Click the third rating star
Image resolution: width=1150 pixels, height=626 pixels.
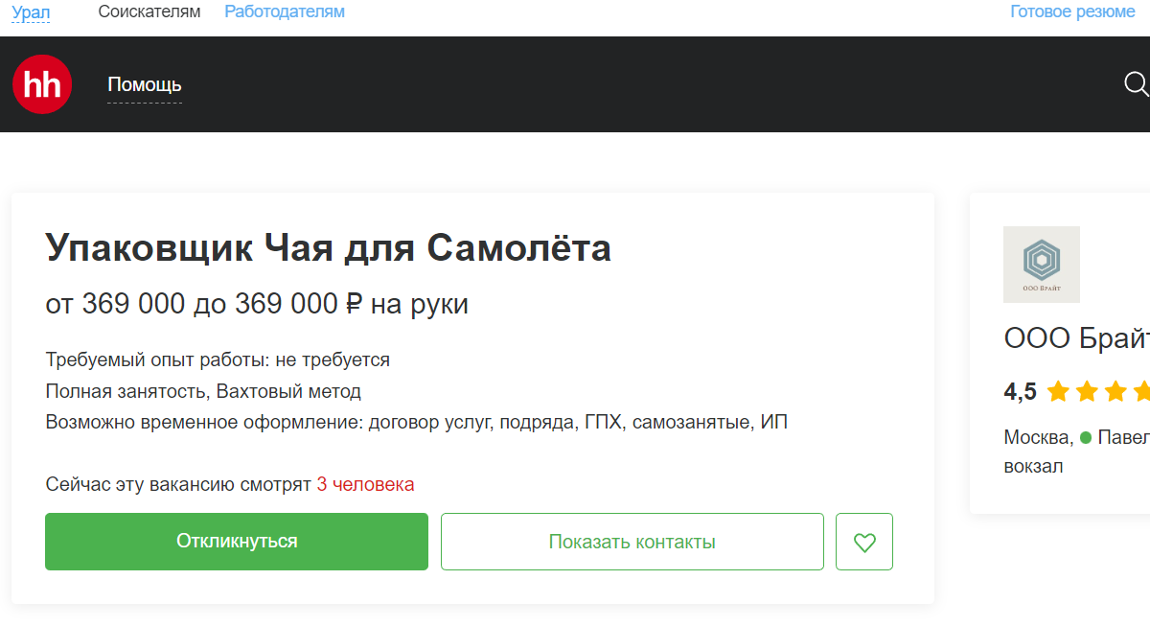coord(1115,392)
